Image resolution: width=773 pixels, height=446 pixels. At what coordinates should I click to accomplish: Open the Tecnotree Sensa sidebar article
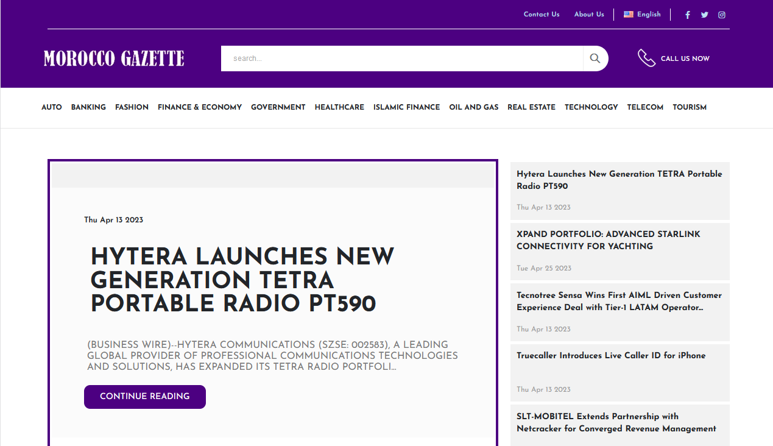click(619, 301)
